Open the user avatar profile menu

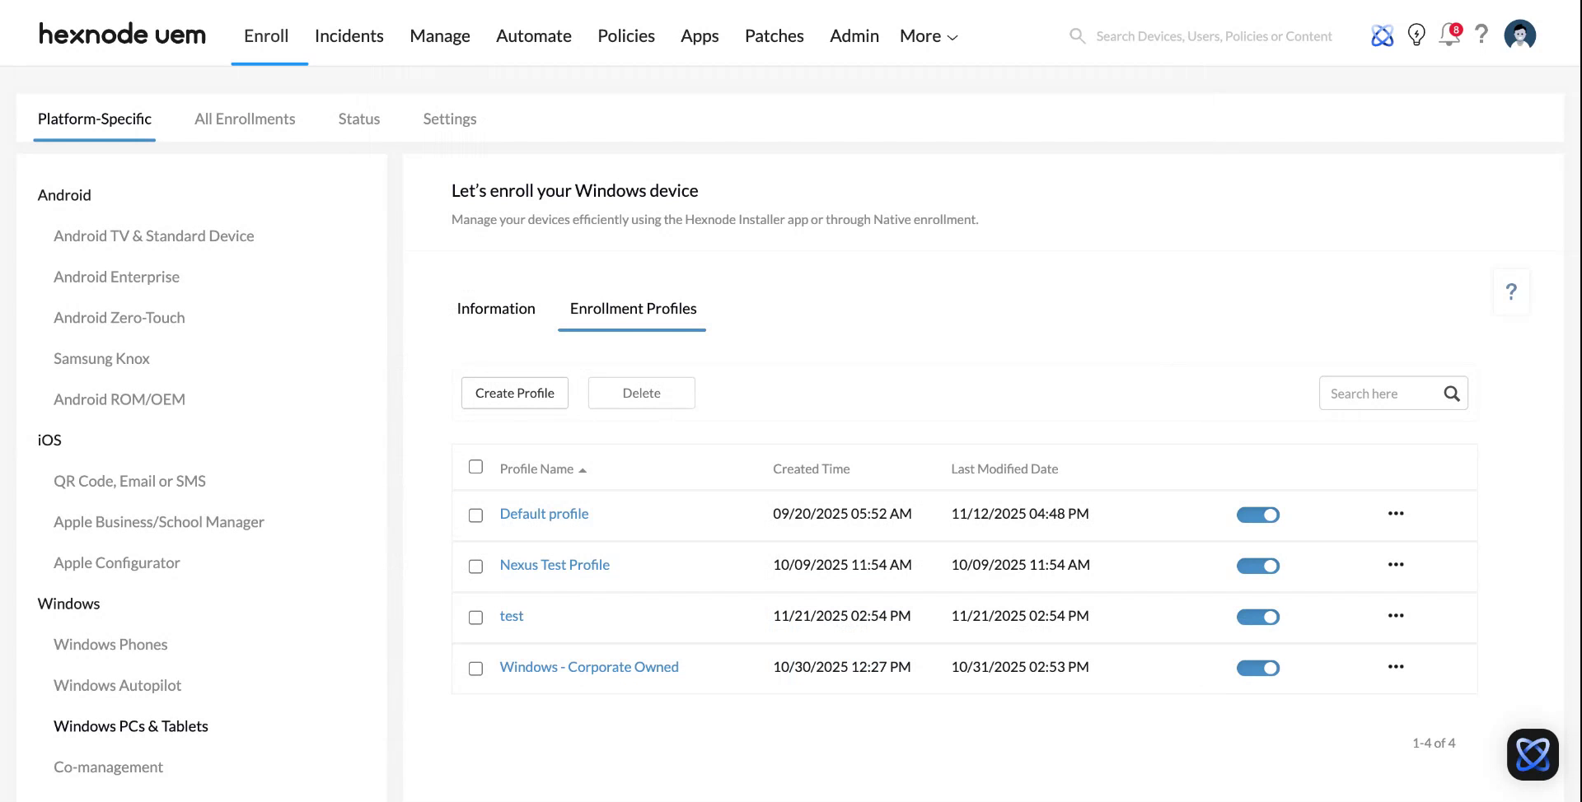tap(1520, 35)
